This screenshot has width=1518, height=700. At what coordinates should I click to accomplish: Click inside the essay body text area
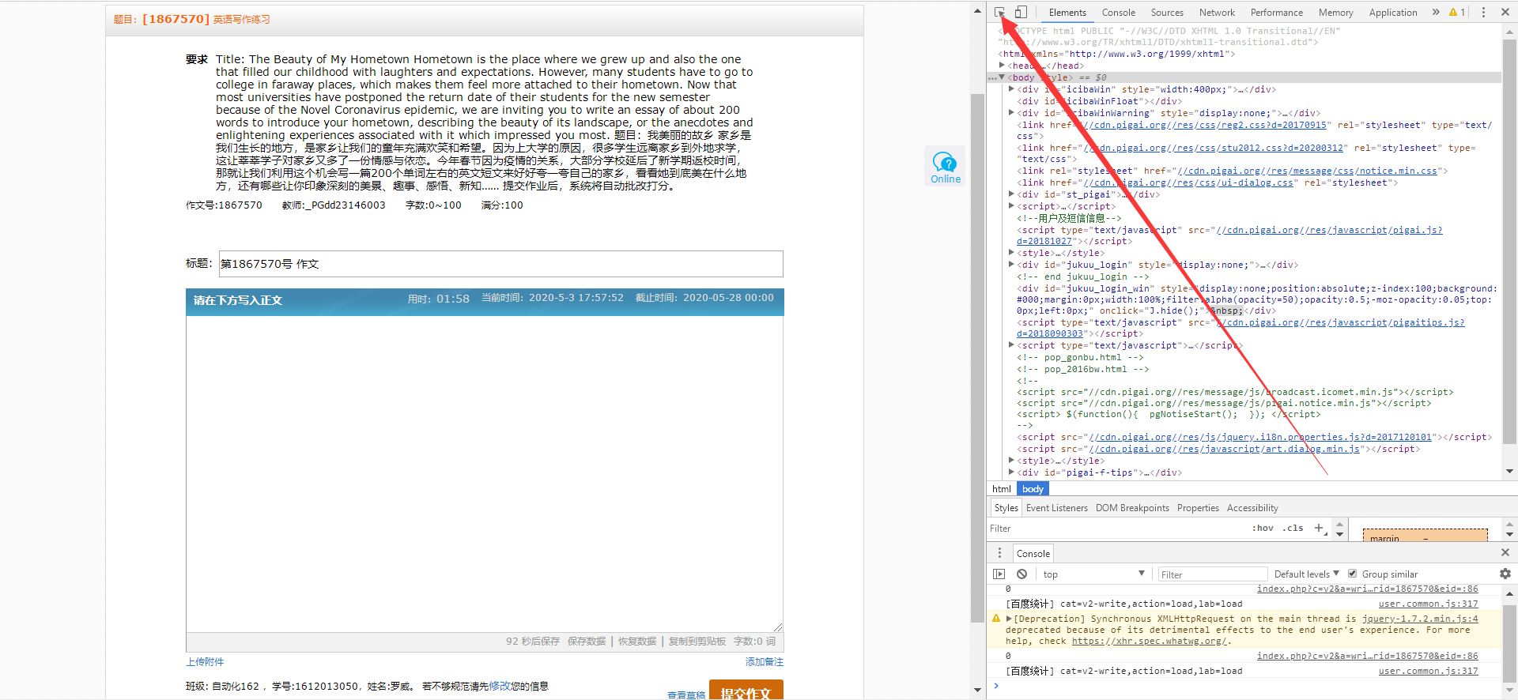coord(485,473)
